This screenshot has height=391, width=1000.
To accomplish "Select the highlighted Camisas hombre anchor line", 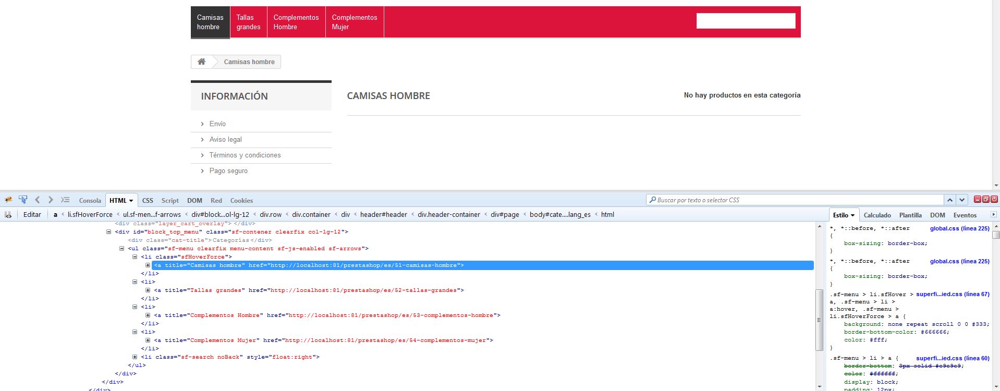I will (x=482, y=265).
